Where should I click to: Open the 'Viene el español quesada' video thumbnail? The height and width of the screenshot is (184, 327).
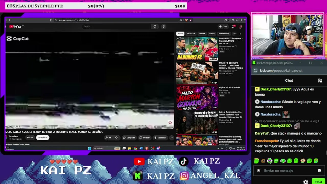coord(197,140)
